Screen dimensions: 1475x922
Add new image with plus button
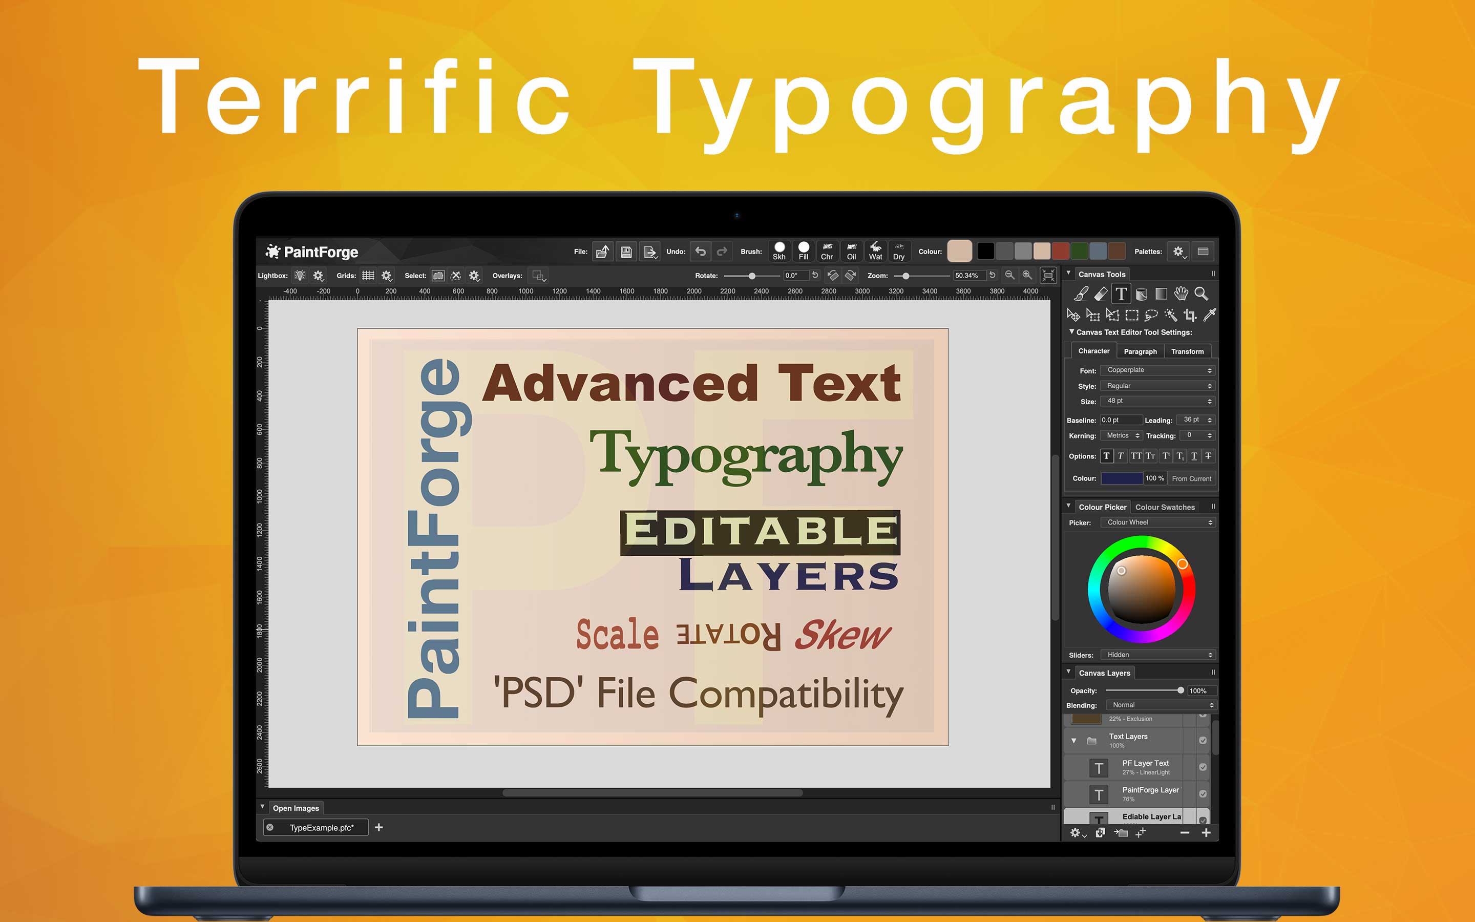(x=378, y=827)
